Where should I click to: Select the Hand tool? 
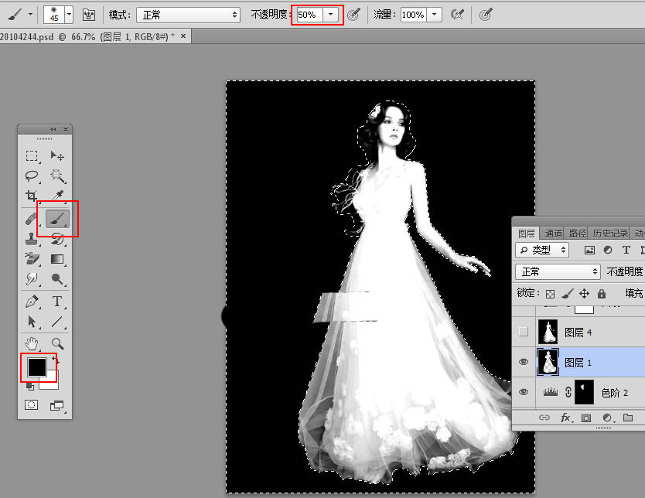click(32, 343)
